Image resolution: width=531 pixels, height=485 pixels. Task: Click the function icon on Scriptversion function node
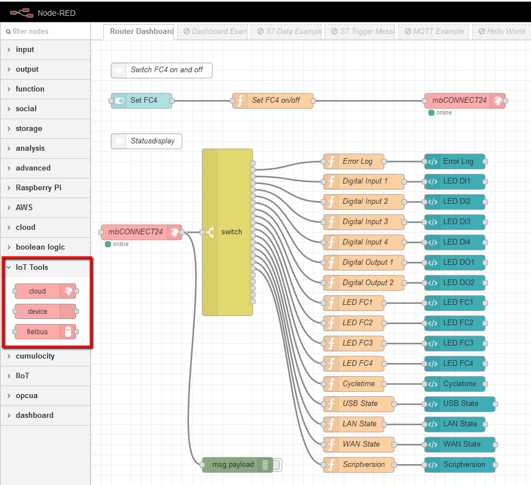point(332,465)
